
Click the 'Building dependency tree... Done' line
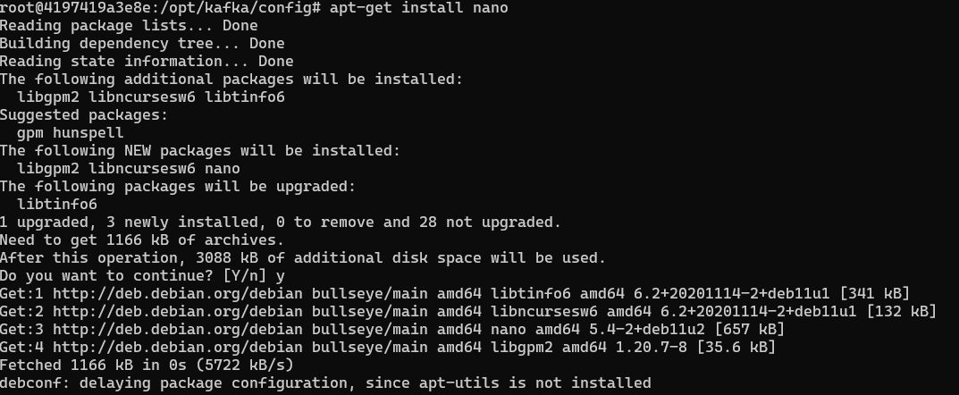pos(142,44)
